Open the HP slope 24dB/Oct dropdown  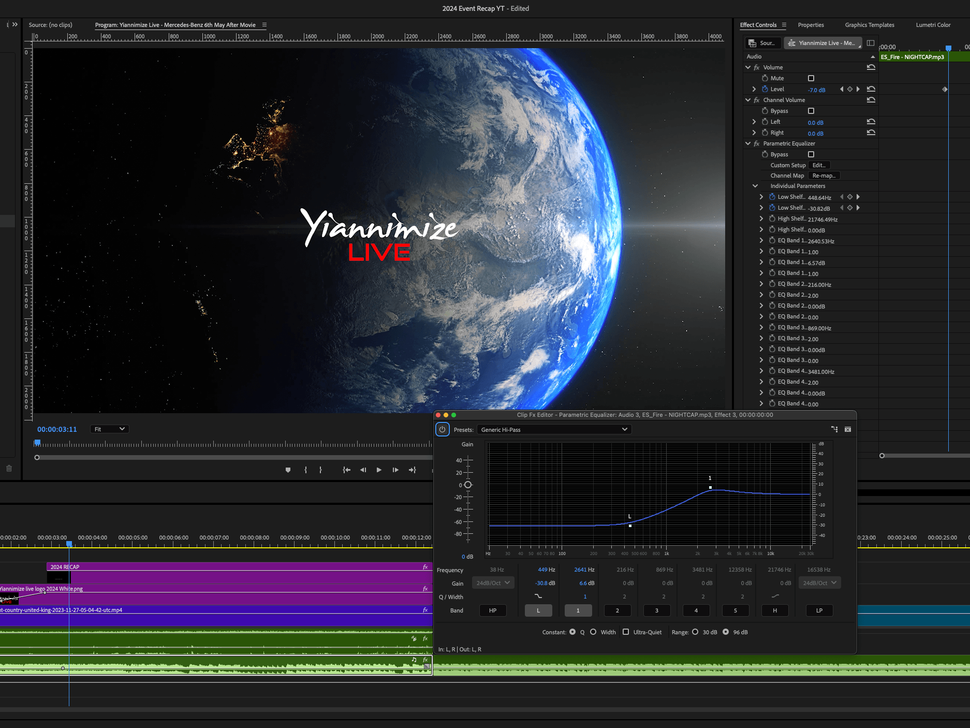[493, 583]
